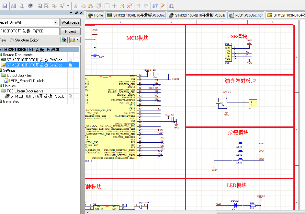Click the USB模块 title in schematic
Screen dimensions: 305x214
[x=237, y=36]
